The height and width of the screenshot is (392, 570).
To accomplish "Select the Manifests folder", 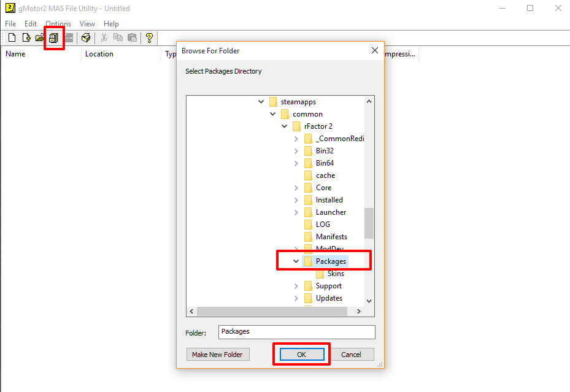I will point(331,237).
